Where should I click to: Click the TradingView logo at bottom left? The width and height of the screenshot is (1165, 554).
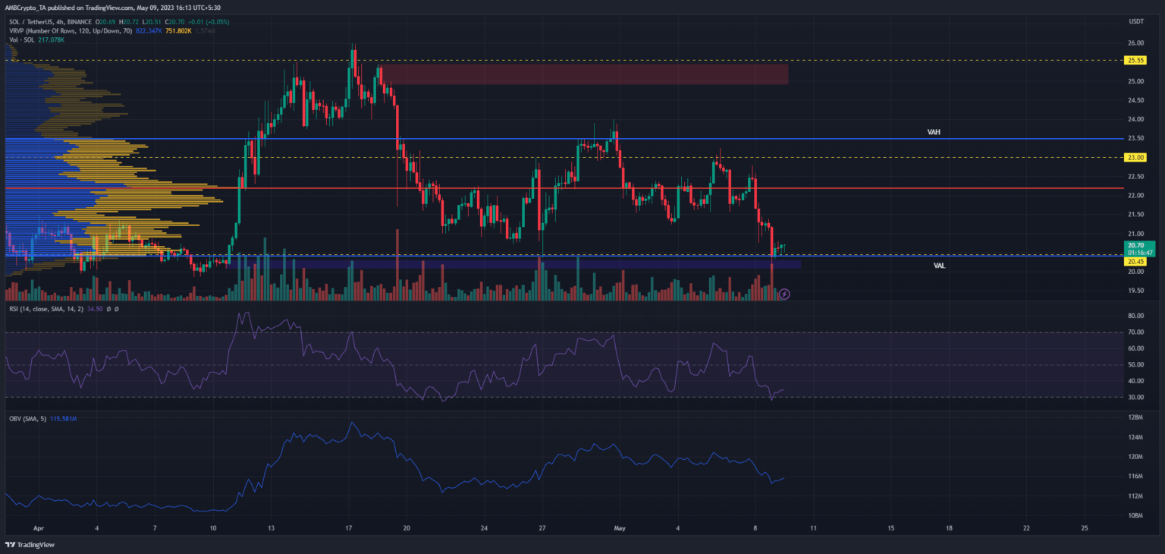click(x=30, y=545)
